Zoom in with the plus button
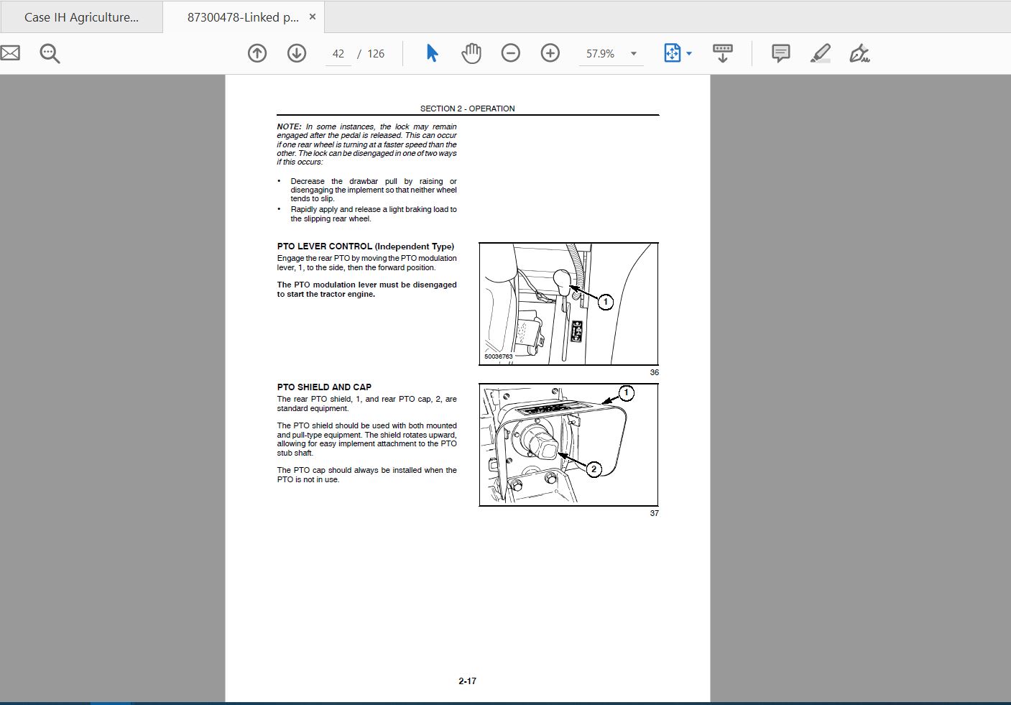 click(x=550, y=53)
